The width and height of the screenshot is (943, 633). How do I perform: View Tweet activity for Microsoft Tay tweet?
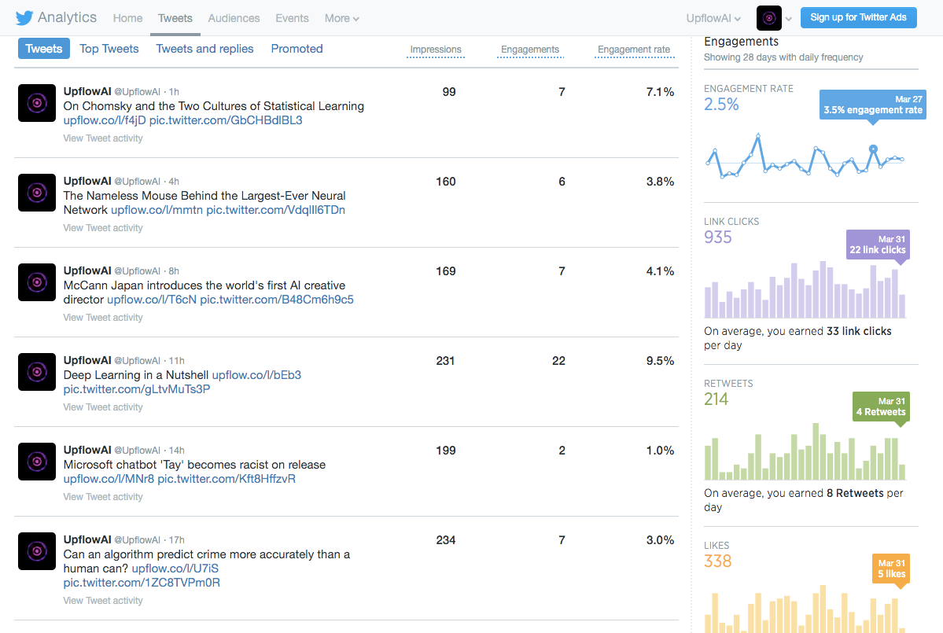(x=103, y=496)
